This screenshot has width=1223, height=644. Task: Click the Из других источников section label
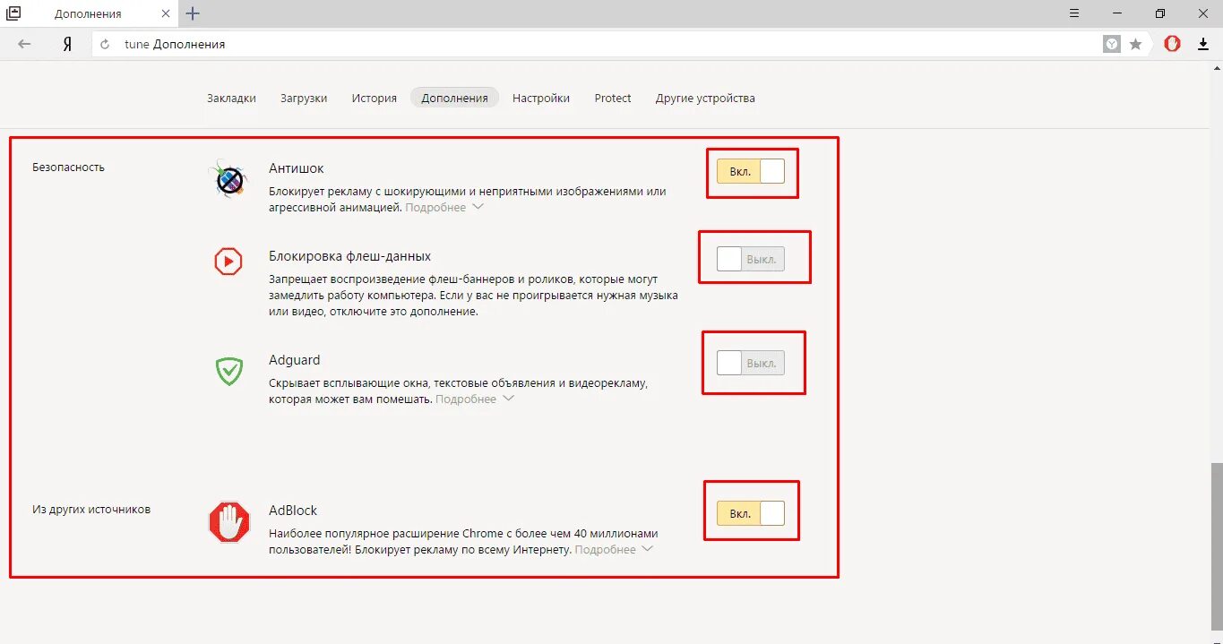tap(91, 509)
